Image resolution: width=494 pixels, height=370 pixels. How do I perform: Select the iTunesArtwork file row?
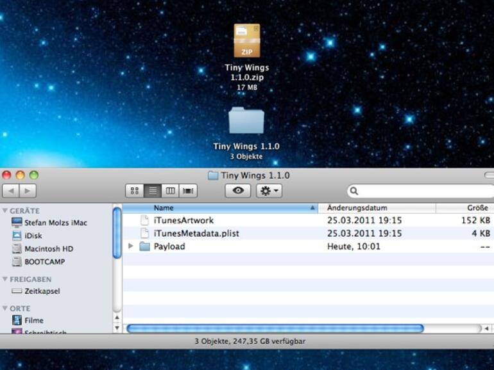pos(308,220)
